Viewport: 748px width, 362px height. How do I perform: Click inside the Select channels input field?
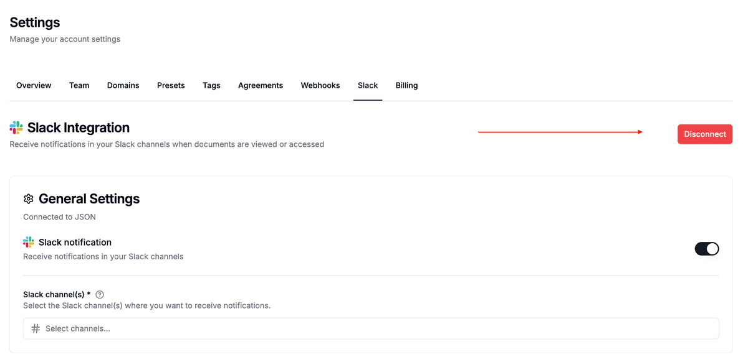(187, 328)
